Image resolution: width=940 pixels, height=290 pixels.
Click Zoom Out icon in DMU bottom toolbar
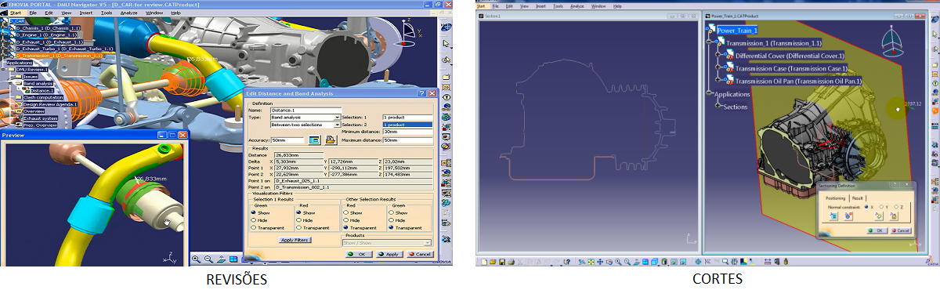(x=208, y=259)
